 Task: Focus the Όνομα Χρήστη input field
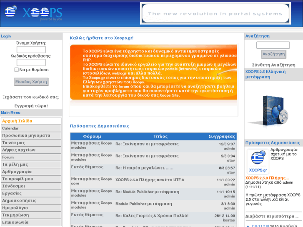31,50
